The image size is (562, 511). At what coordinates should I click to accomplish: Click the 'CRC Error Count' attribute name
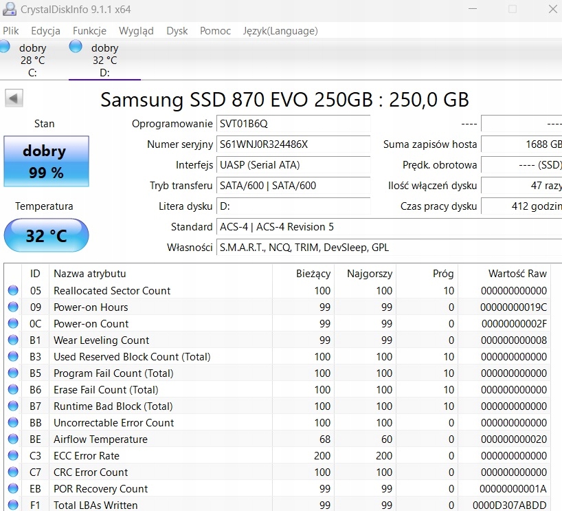click(x=91, y=472)
